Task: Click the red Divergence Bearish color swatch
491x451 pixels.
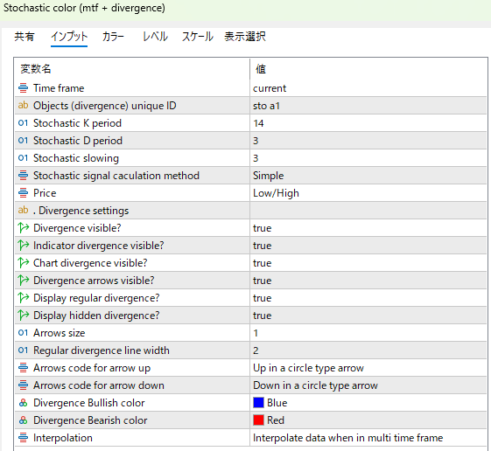Action: pos(258,420)
